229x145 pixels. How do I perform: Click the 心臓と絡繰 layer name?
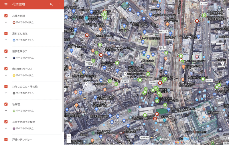coord(19,16)
